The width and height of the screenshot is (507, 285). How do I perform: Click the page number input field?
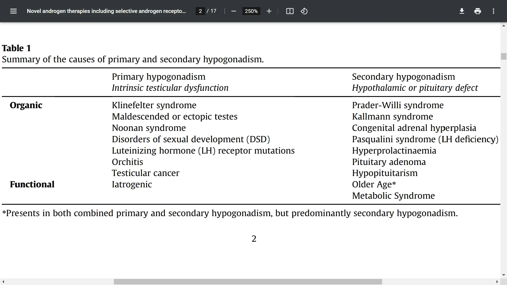click(x=200, y=11)
